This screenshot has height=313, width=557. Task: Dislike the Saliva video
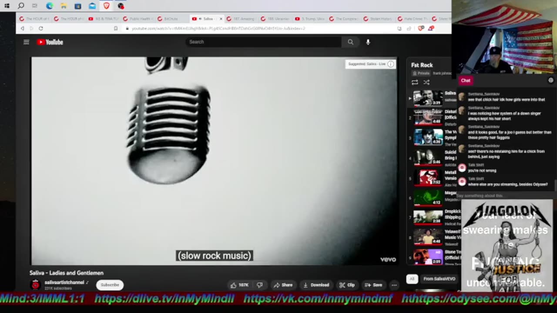[x=260, y=285]
